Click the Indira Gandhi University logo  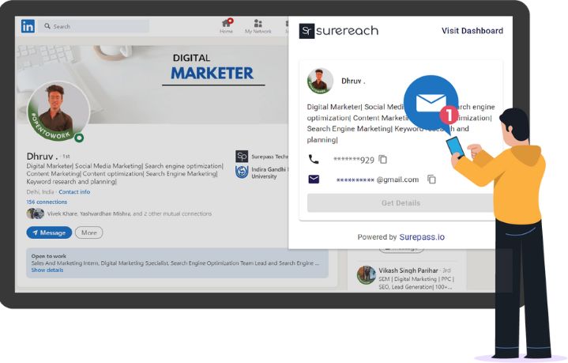tap(242, 172)
